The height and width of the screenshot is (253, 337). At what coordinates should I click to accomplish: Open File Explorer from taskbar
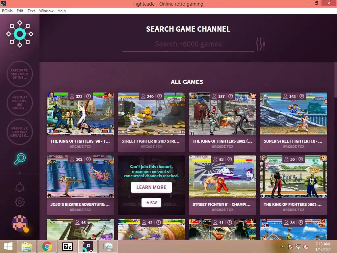tap(27, 246)
